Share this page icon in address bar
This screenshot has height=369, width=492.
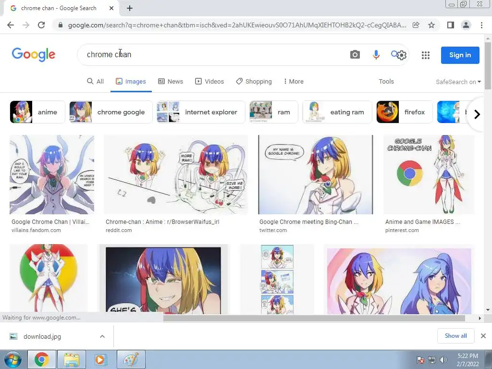[416, 25]
